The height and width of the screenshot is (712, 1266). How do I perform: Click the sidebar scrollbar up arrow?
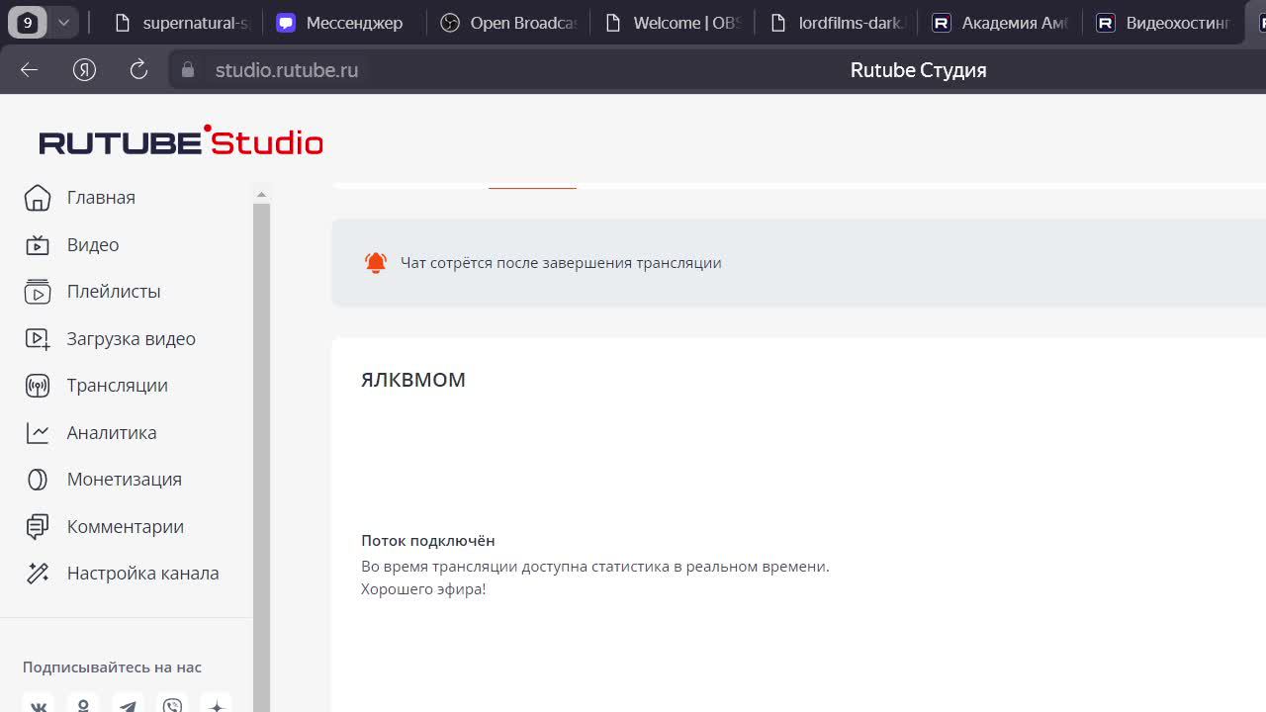tap(261, 195)
